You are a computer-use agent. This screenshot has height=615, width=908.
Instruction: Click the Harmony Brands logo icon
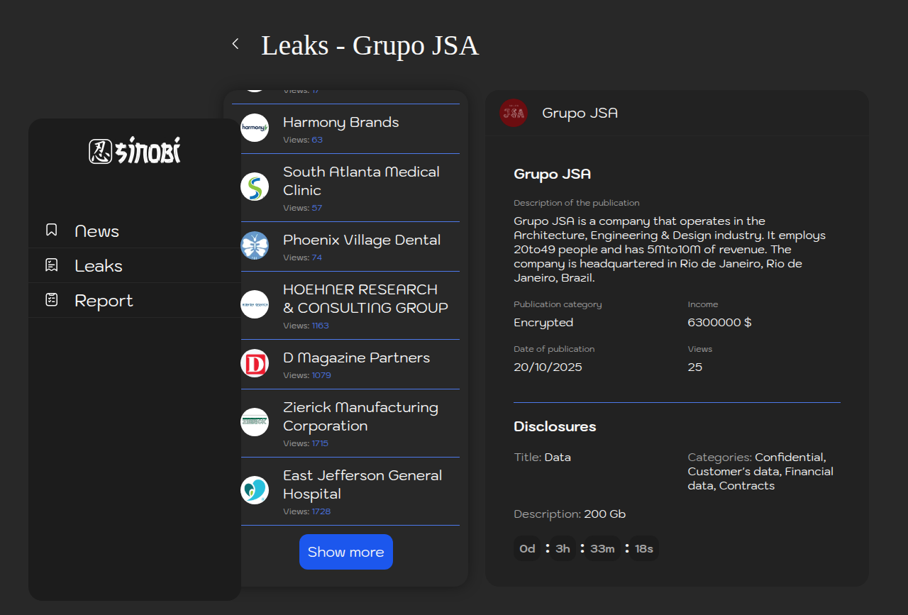coord(255,128)
